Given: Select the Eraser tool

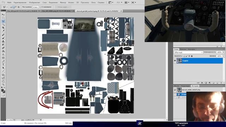Looking at the screenshot, I should (3, 48).
